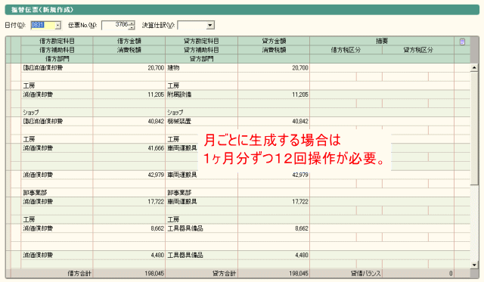484x282 pixels.
Task: Open the 日付 date dropdown arrow
Action: (57, 25)
